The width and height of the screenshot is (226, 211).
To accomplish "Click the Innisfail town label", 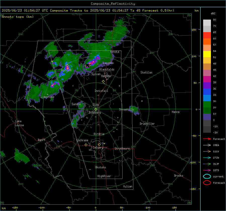I will point(101,91).
